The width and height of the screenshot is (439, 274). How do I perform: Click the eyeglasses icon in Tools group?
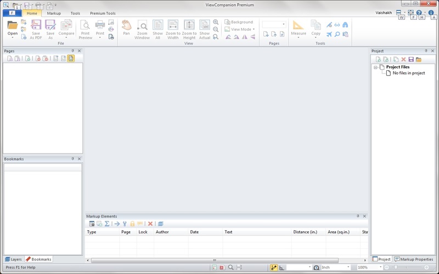[x=337, y=25]
